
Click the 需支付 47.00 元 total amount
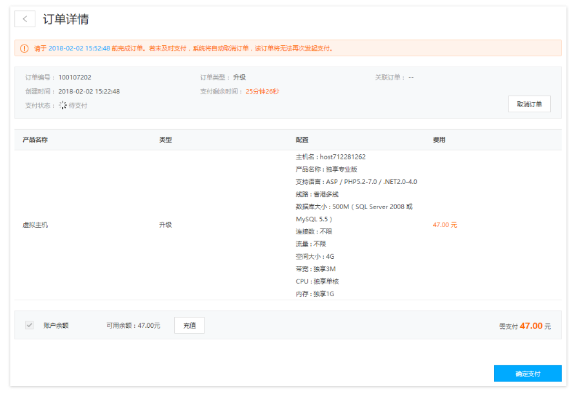click(x=524, y=327)
